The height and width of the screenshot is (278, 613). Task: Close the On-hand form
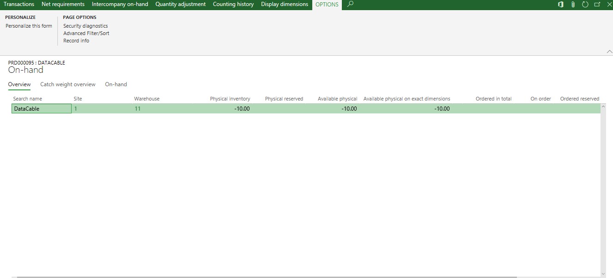609,4
